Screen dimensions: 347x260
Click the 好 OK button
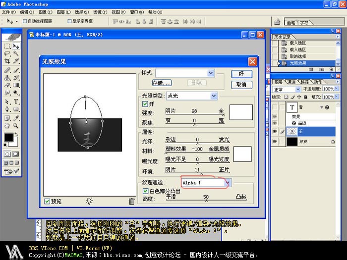coord(241,73)
